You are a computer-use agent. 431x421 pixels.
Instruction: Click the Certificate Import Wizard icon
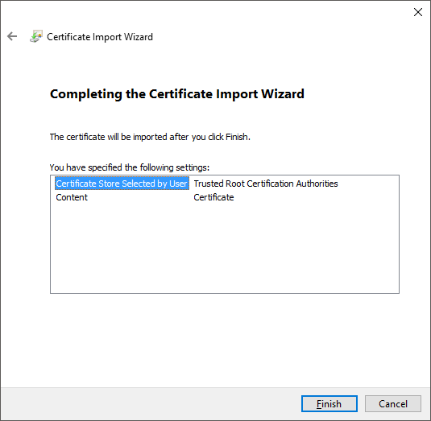(36, 36)
